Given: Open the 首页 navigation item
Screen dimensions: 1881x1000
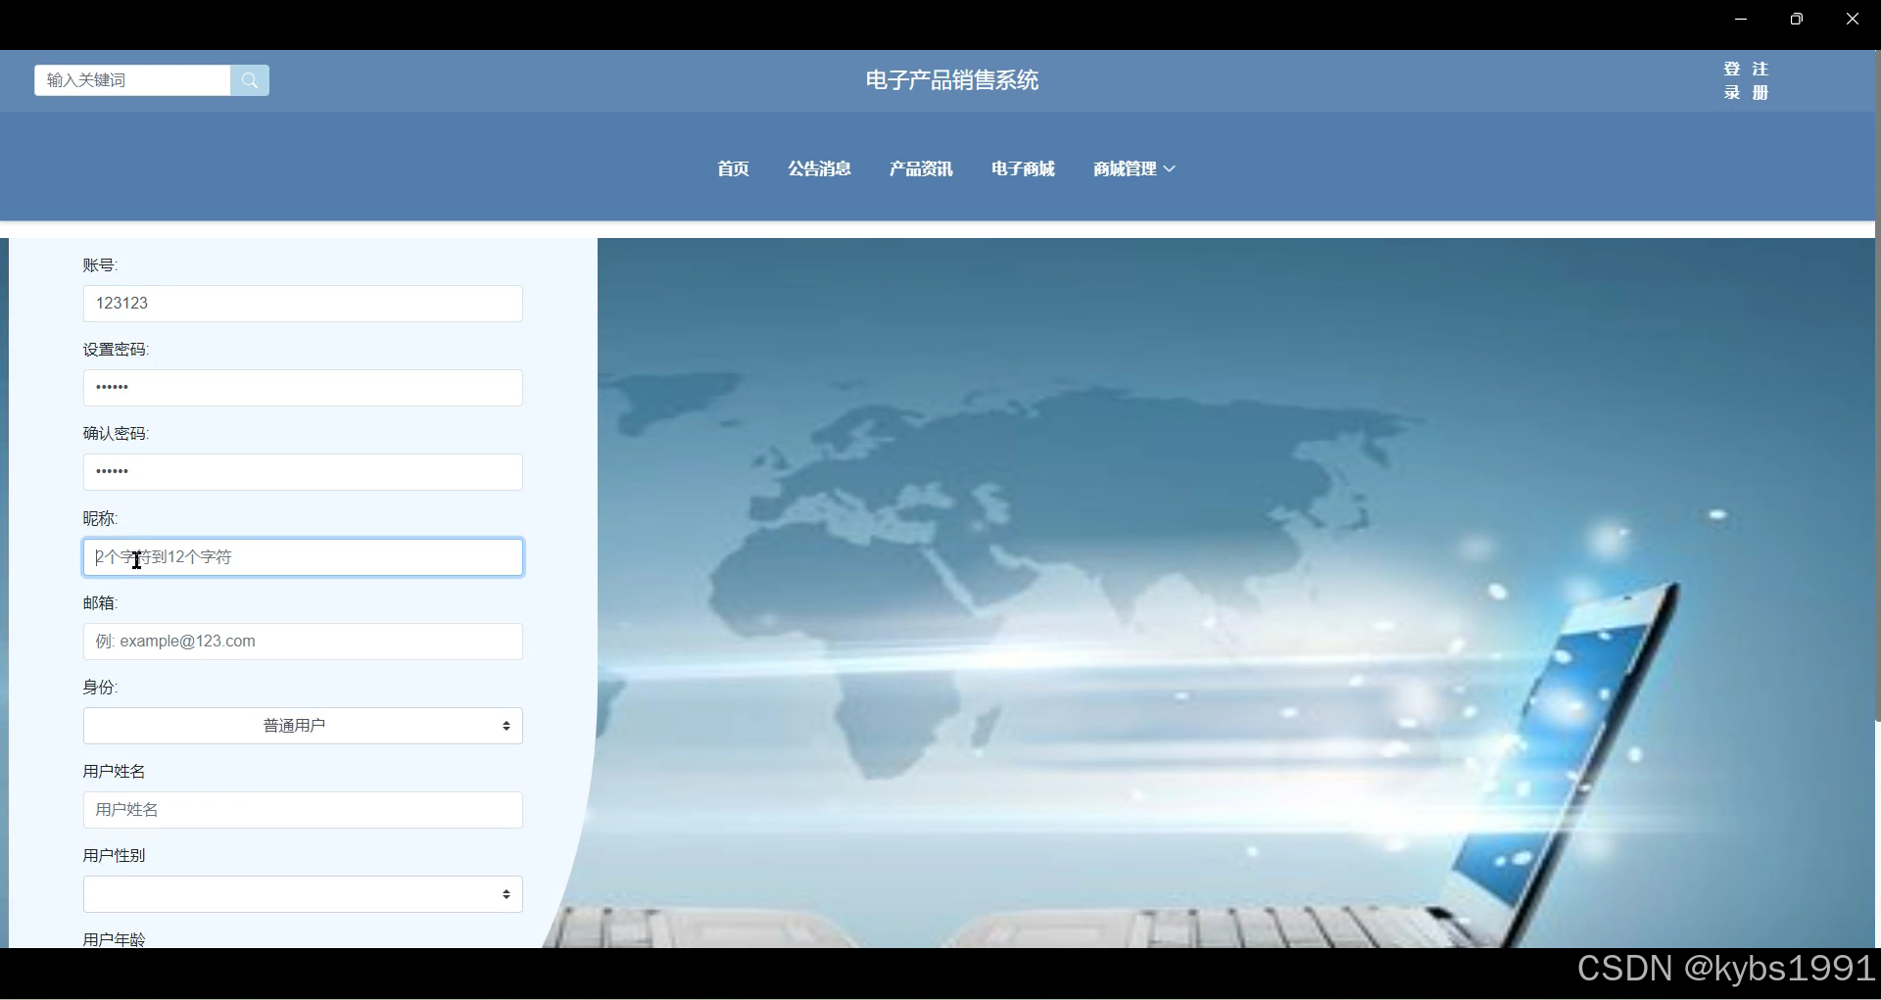Looking at the screenshot, I should click(x=733, y=168).
